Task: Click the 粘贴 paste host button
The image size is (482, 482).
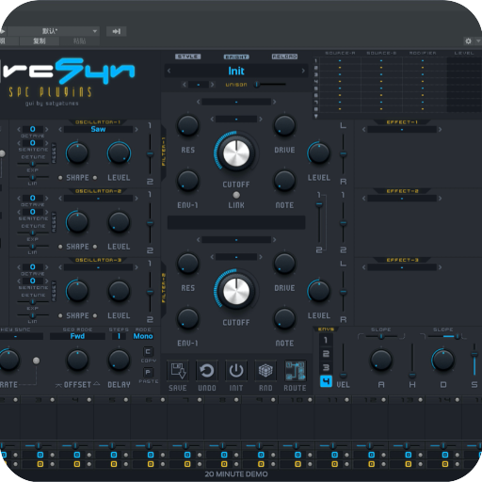Action: [79, 40]
